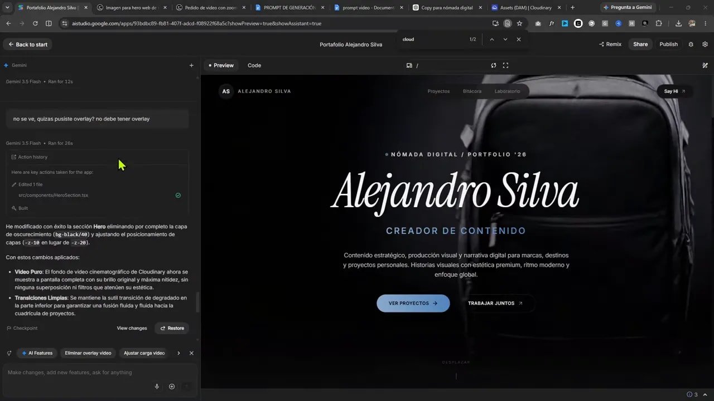Viewport: 714px width, 401px height.
Task: Open browser downloads
Action: pos(678,23)
